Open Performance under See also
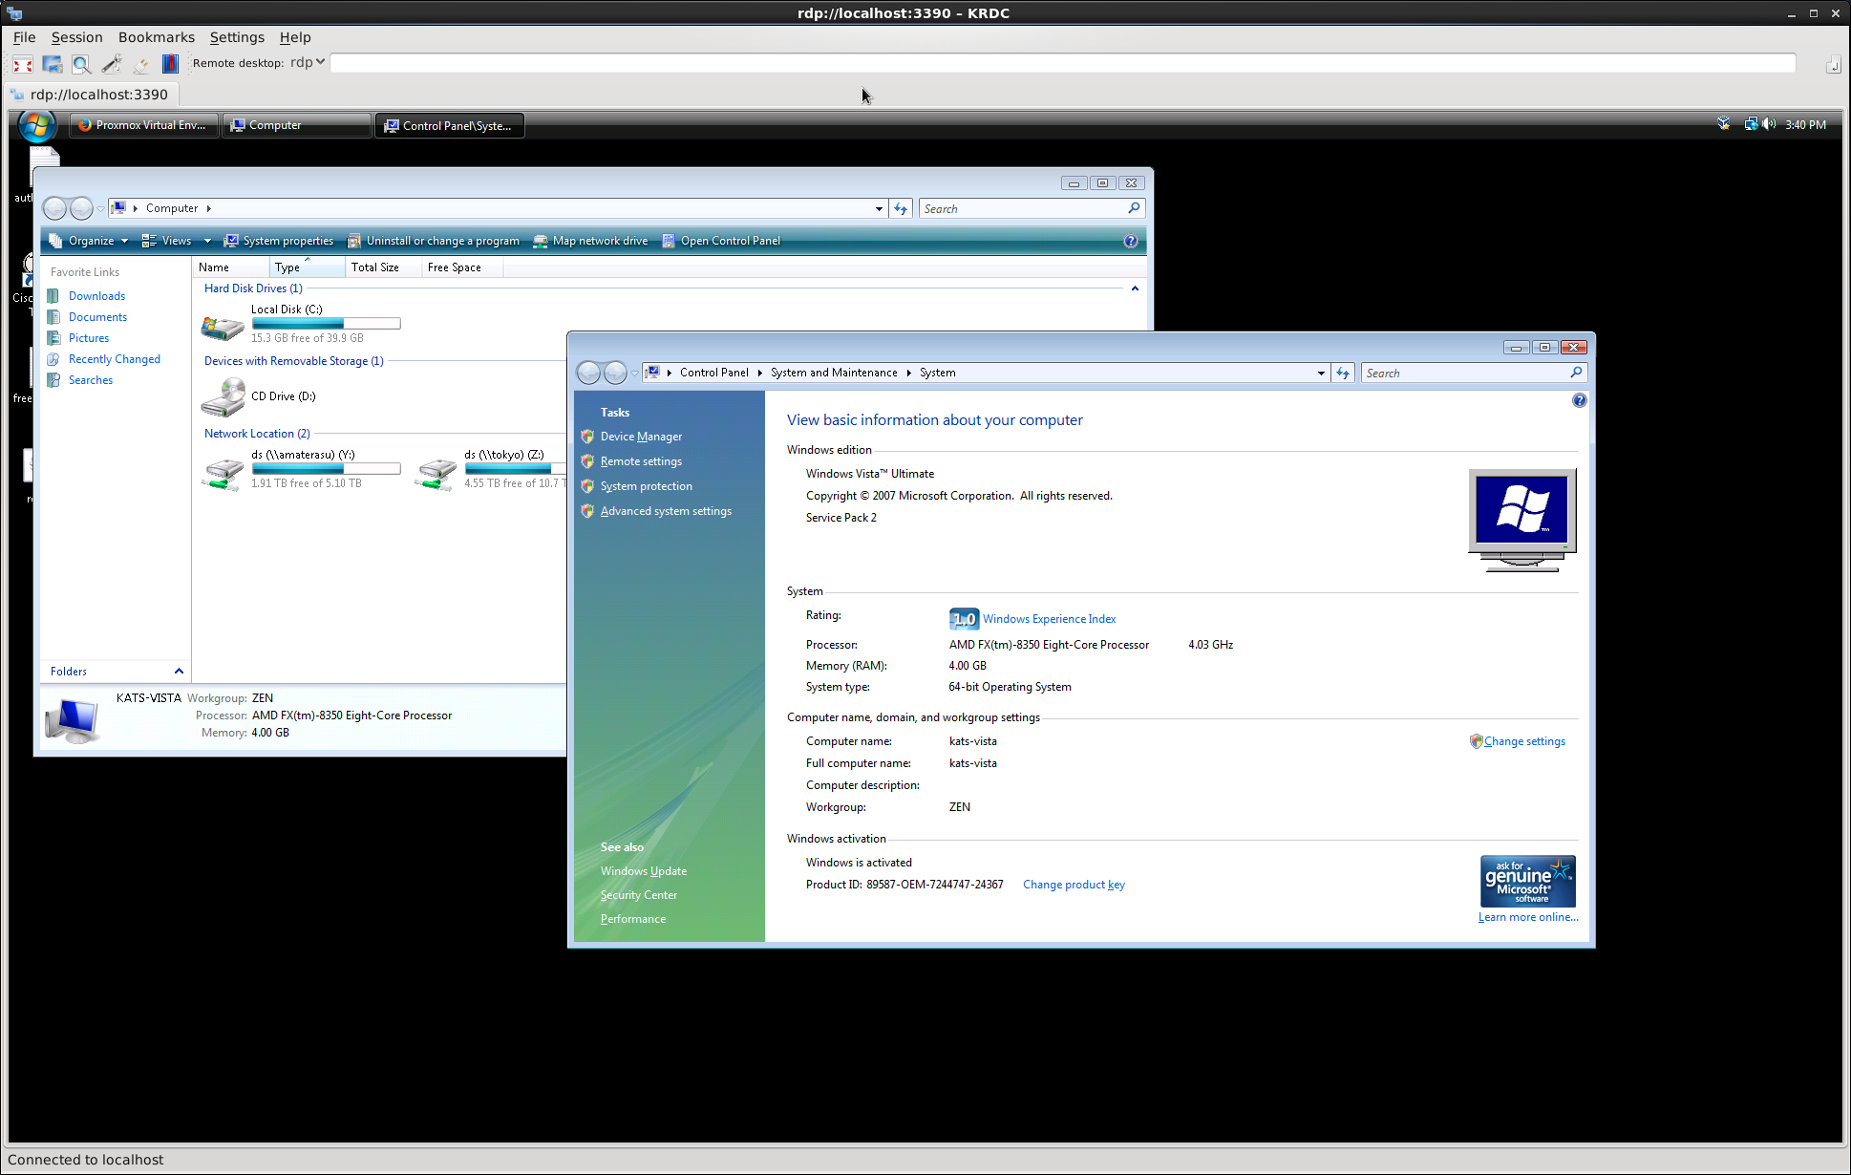 pyautogui.click(x=633, y=919)
